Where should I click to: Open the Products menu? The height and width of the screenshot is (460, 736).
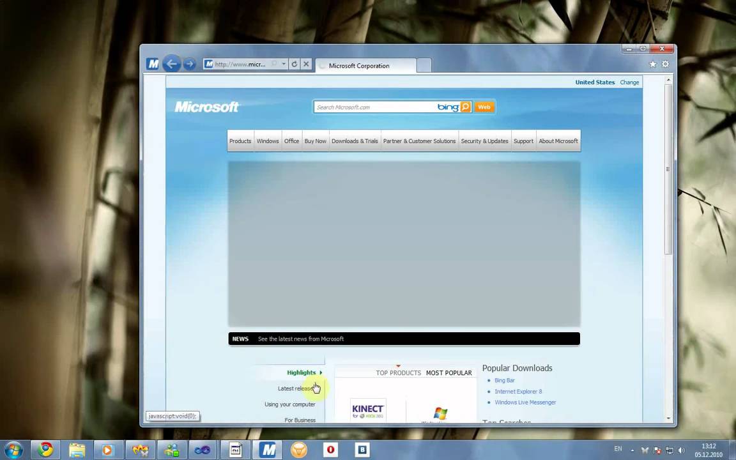click(240, 141)
